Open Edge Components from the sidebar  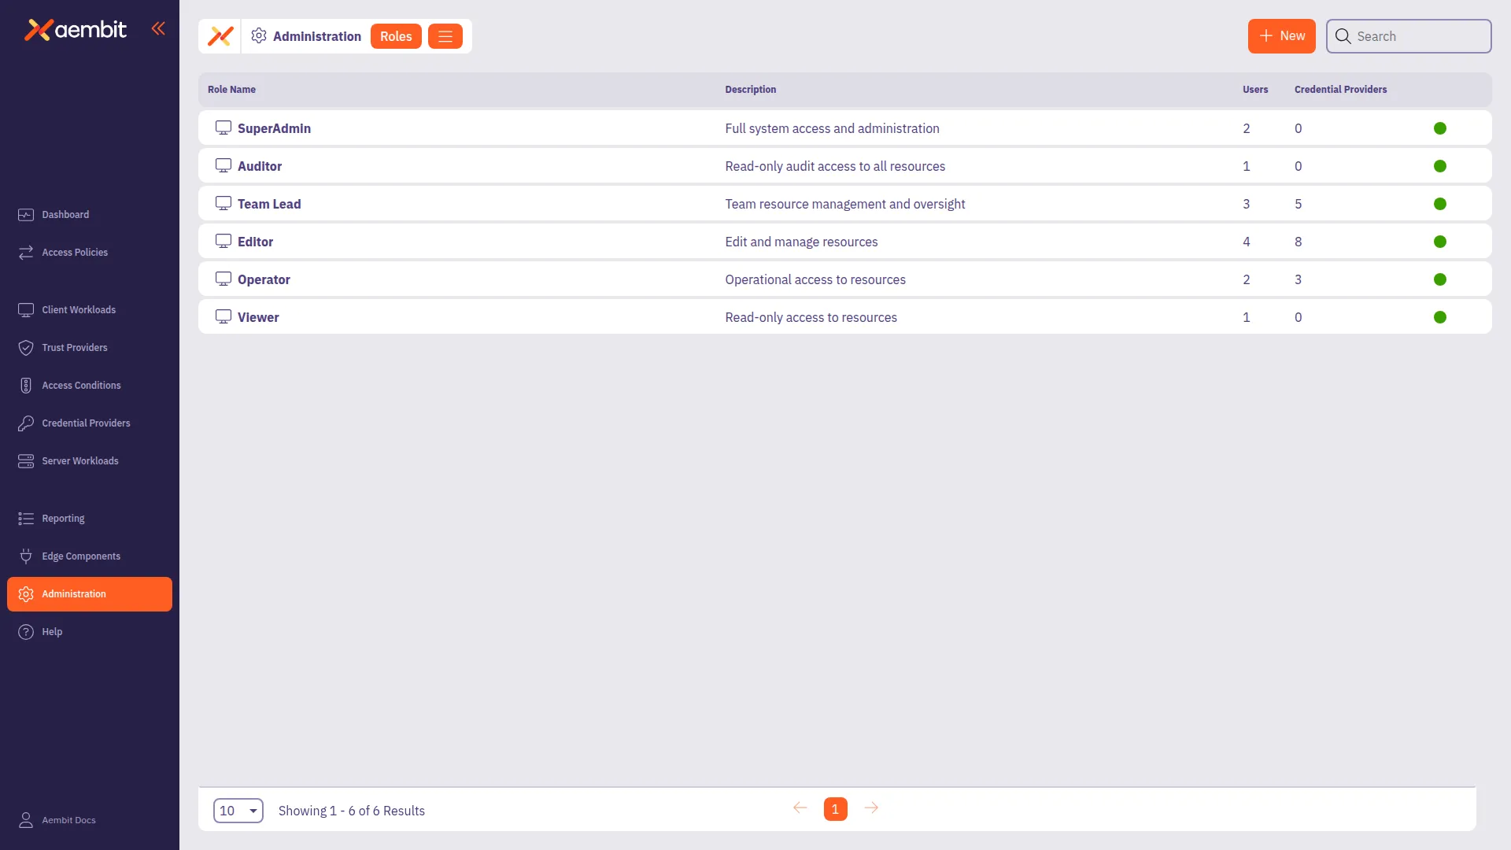pos(26,556)
